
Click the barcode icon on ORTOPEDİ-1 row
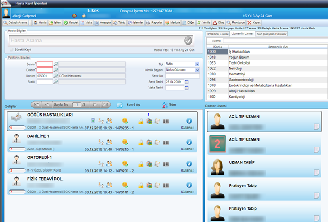pyautogui.click(x=166, y=164)
